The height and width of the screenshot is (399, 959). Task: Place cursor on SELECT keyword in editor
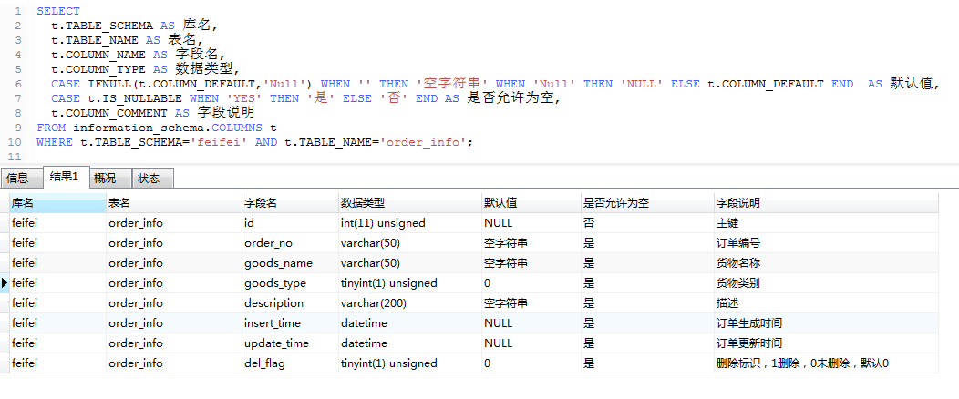58,11
